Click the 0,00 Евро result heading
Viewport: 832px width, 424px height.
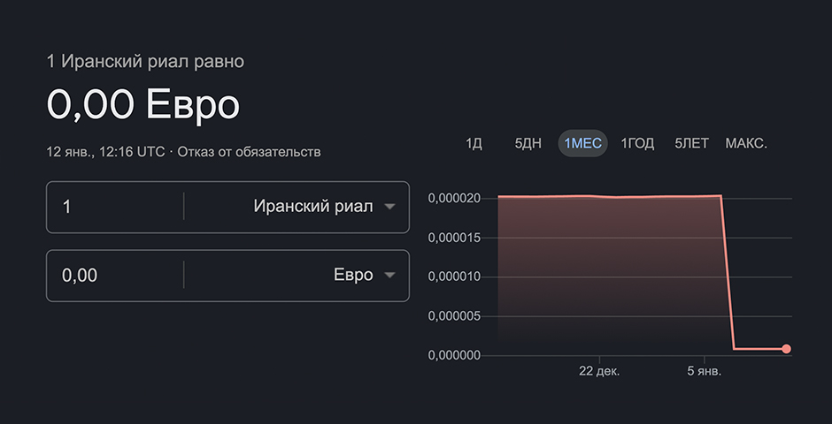click(143, 105)
